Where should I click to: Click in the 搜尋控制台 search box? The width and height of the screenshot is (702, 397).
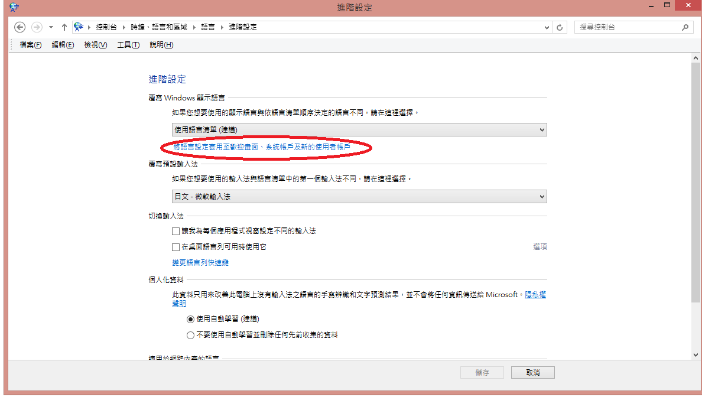pos(626,27)
